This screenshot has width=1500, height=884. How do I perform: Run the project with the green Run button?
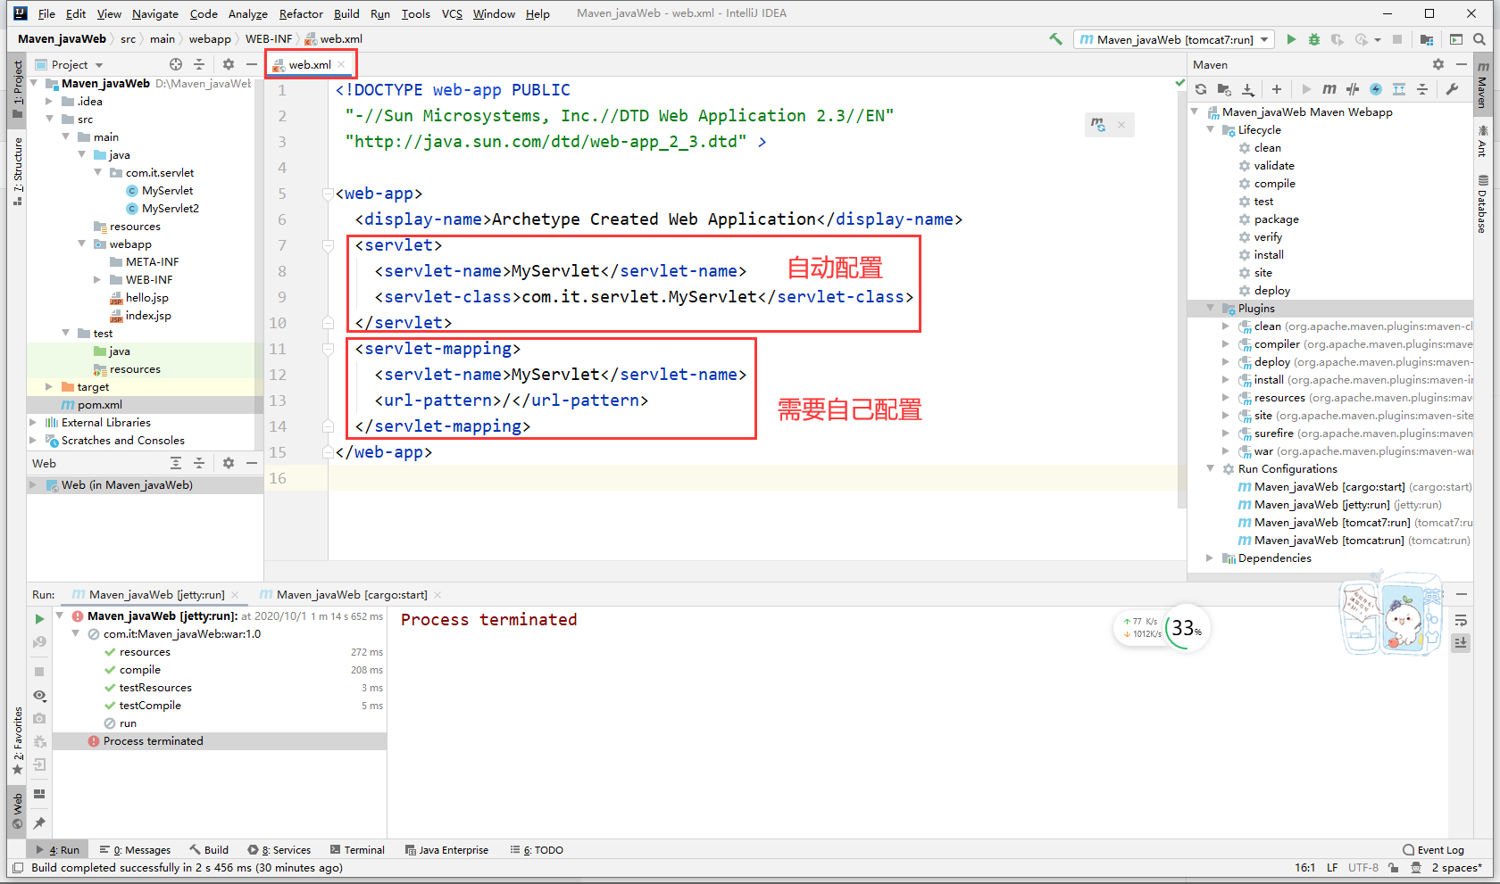pyautogui.click(x=1291, y=39)
